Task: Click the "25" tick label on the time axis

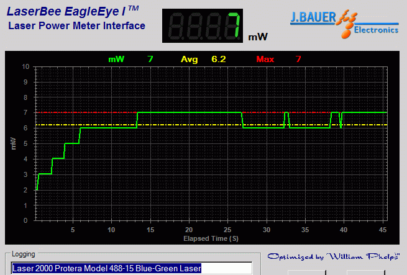Action: (x=227, y=230)
